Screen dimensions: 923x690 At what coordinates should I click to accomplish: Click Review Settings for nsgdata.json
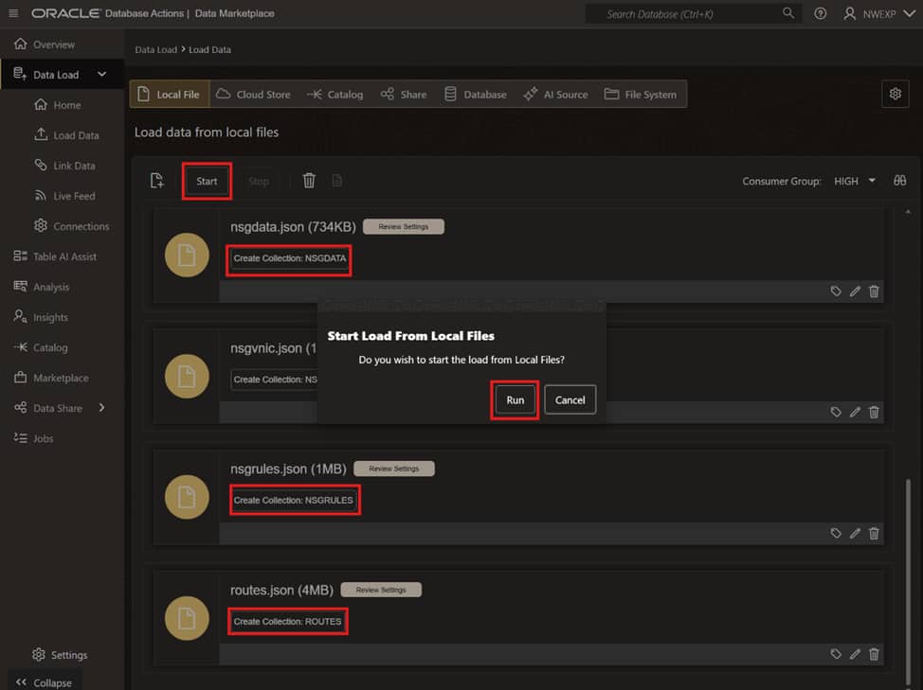(x=404, y=227)
